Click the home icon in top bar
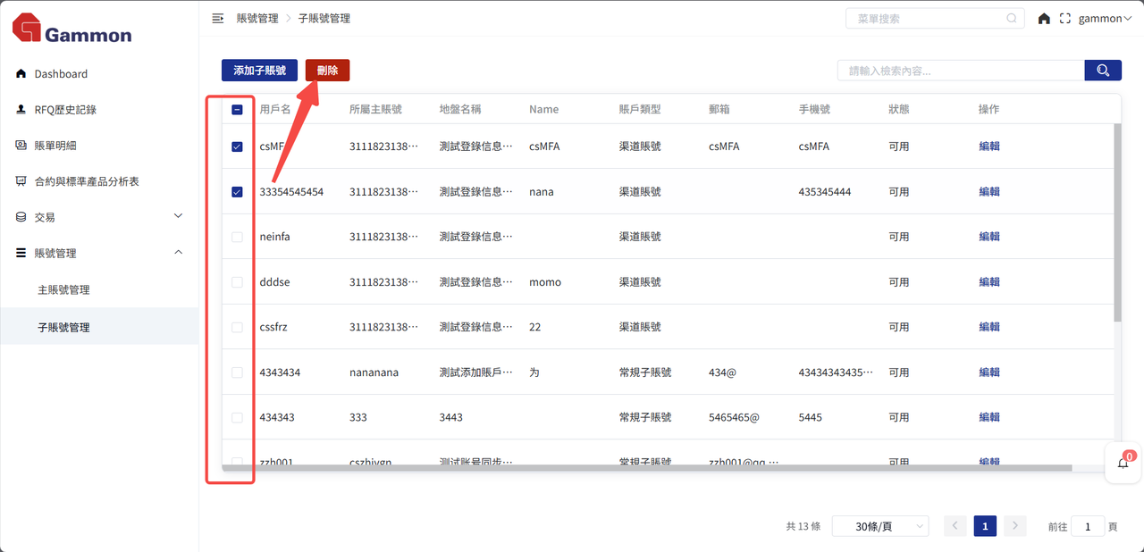This screenshot has height=552, width=1144. point(1044,19)
